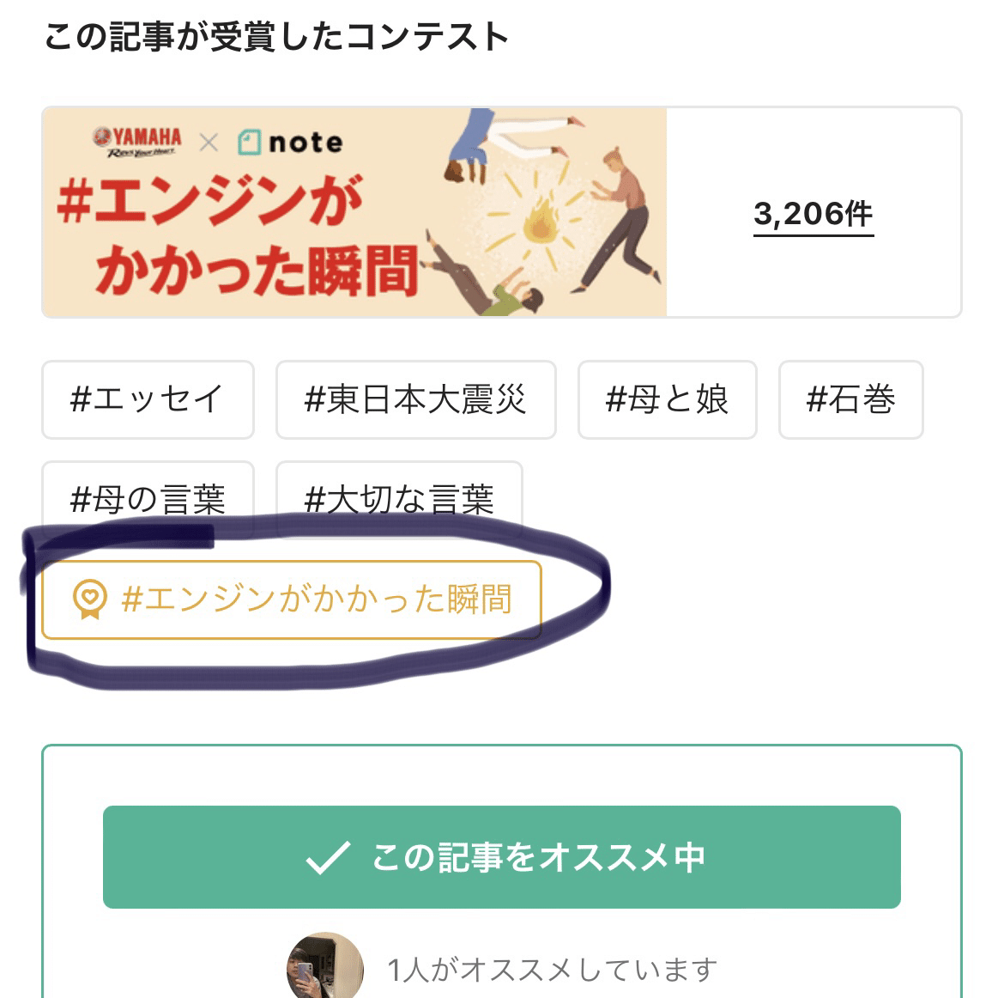This screenshot has width=1004, height=998.
Task: Click the checkmark icon on the recommend button
Action: click(x=327, y=857)
